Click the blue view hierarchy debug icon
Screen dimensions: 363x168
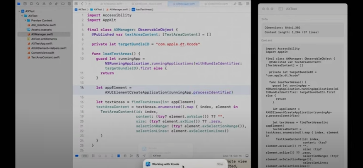coord(118,156)
